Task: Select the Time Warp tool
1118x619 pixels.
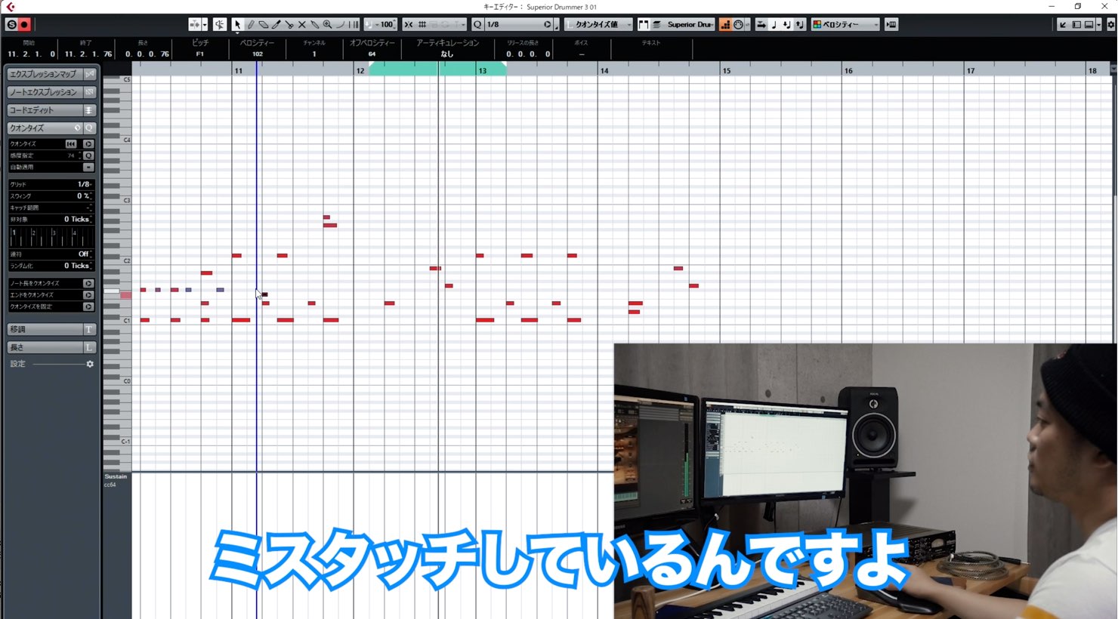Action: (354, 24)
